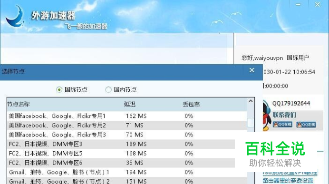Select the 国内节点 radio button
The height and width of the screenshot is (184, 329).
click(x=108, y=90)
